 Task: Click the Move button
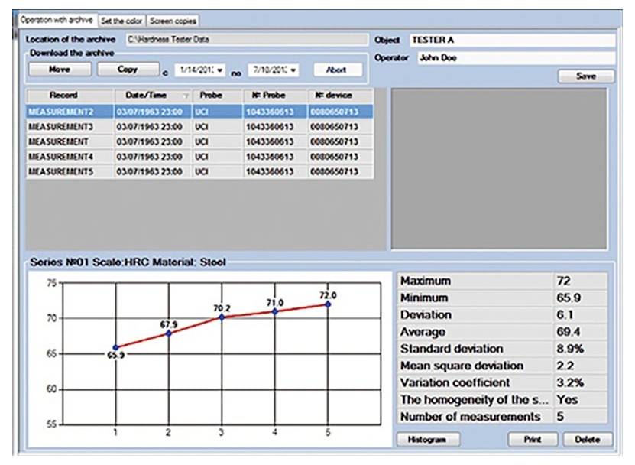[x=60, y=68]
